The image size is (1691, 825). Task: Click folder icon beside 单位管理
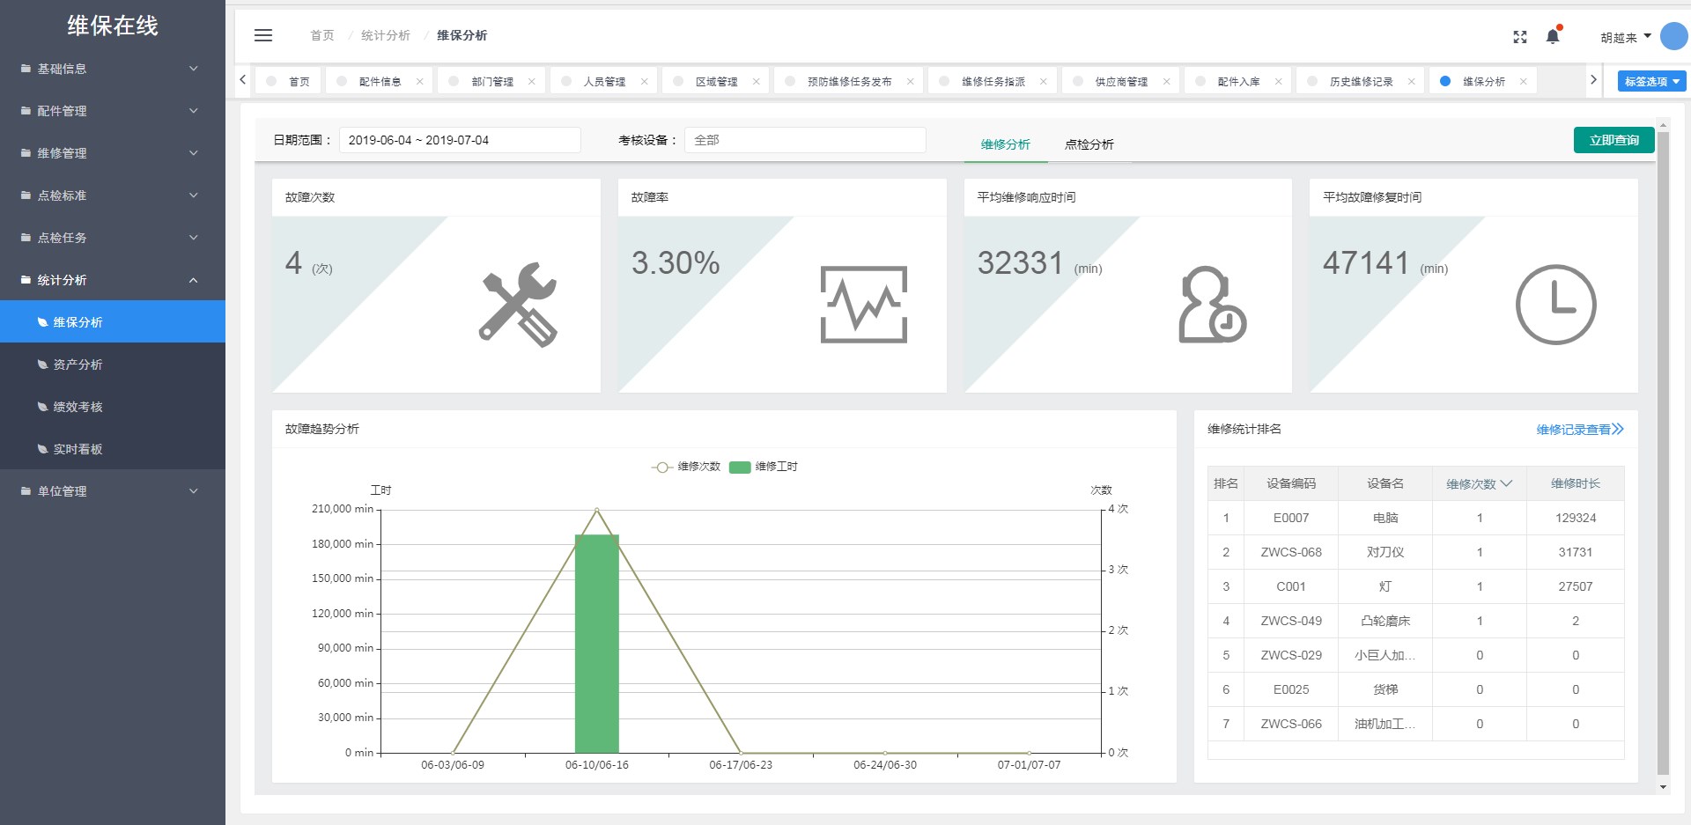[x=26, y=491]
